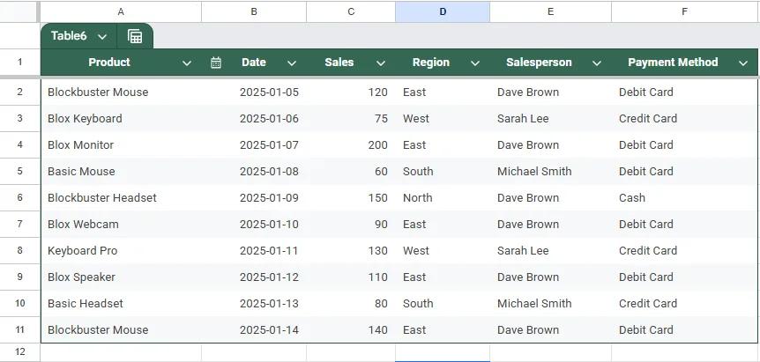Open the Date column dropdown arrow
The height and width of the screenshot is (362, 760).
coord(292,63)
